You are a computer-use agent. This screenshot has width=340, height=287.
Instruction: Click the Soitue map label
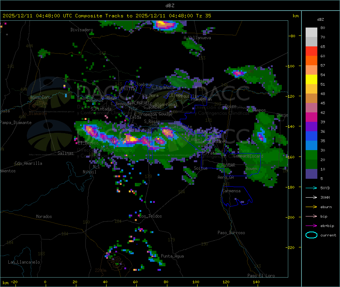pos(201,168)
